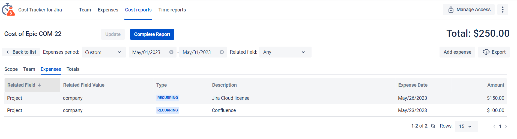517x139 pixels.
Task: Open Manage Access settings
Action: [469, 10]
